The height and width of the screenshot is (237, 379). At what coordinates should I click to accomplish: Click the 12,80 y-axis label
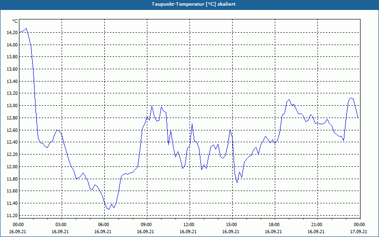pyautogui.click(x=12, y=118)
